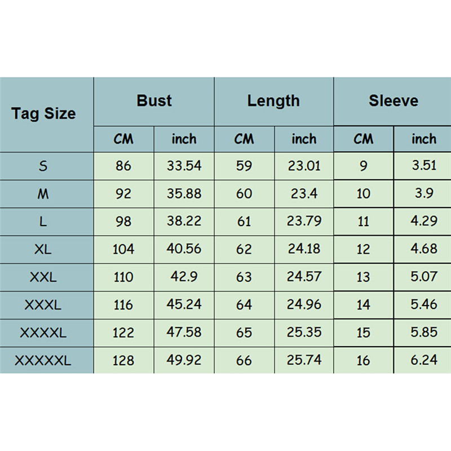This screenshot has height=451, width=451.
Task: Click the 33.54 bust inch cell
Action: click(x=184, y=166)
